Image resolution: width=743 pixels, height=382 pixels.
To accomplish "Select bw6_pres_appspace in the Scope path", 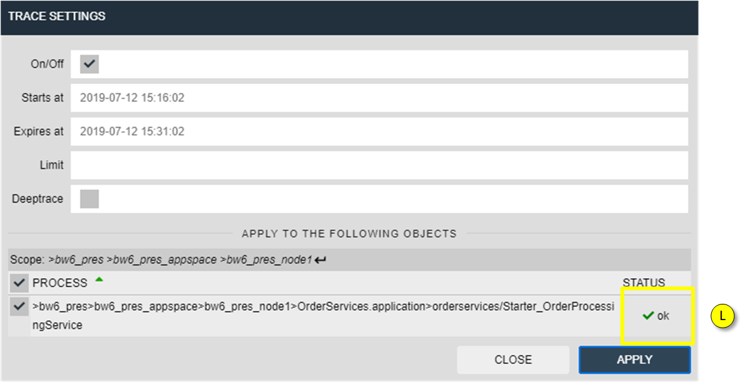I will pyautogui.click(x=164, y=259).
